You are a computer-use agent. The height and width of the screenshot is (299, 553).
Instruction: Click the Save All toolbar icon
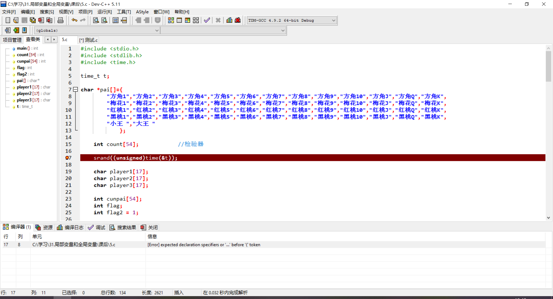pyautogui.click(x=33, y=20)
